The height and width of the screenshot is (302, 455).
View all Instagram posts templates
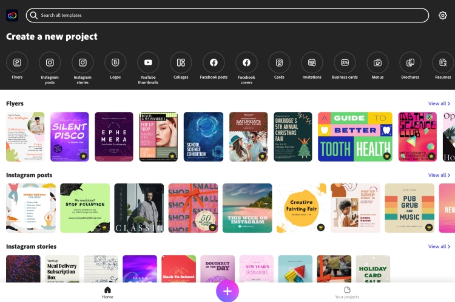tap(439, 175)
